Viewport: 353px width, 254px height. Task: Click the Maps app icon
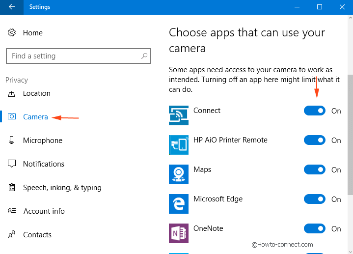[x=179, y=174]
